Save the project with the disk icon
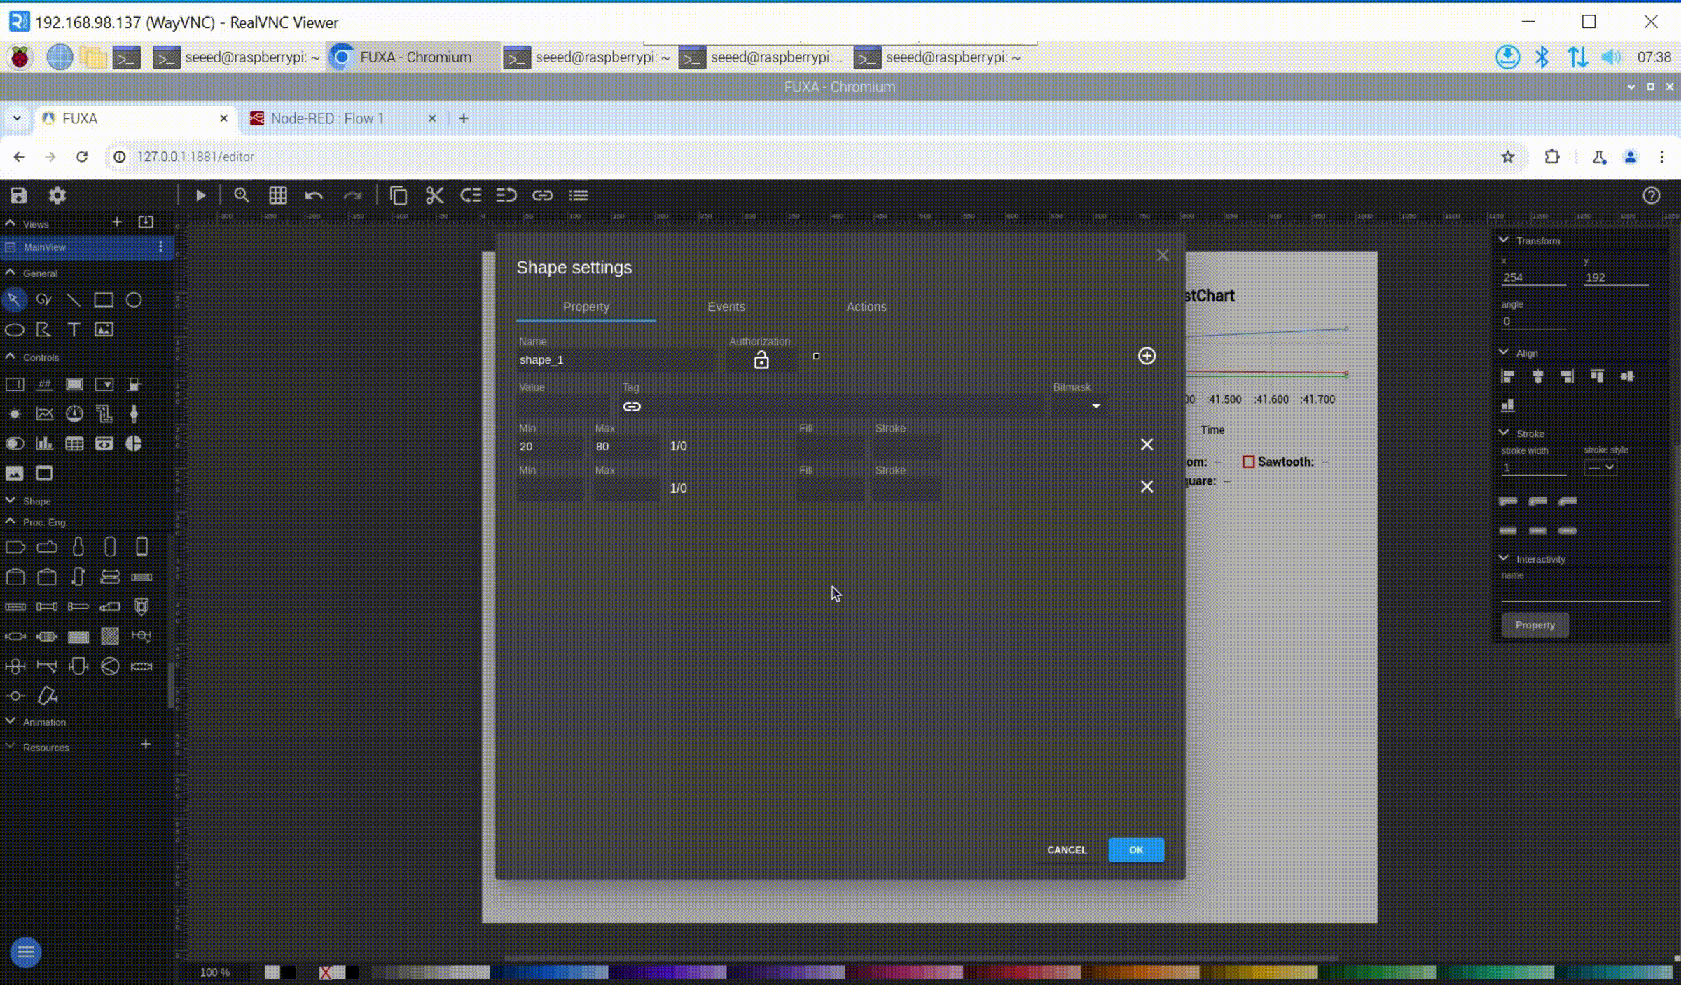Viewport: 1681px width, 985px height. click(x=18, y=195)
